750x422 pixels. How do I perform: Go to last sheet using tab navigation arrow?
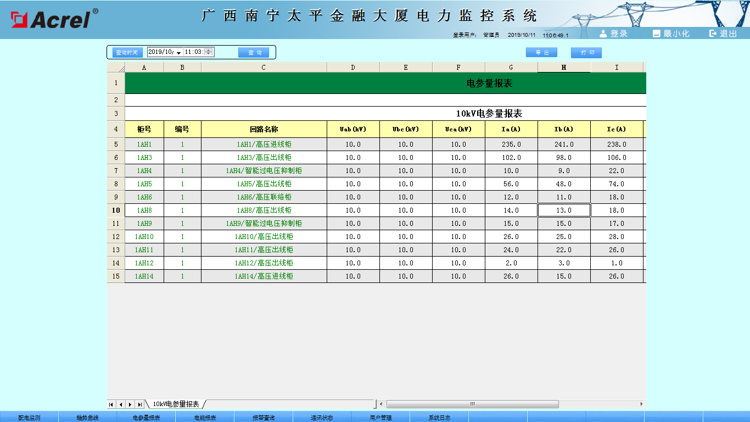click(x=140, y=404)
